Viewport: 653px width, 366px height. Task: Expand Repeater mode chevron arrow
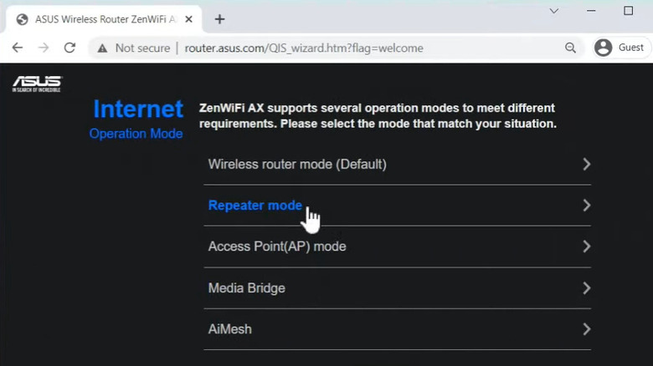(586, 206)
